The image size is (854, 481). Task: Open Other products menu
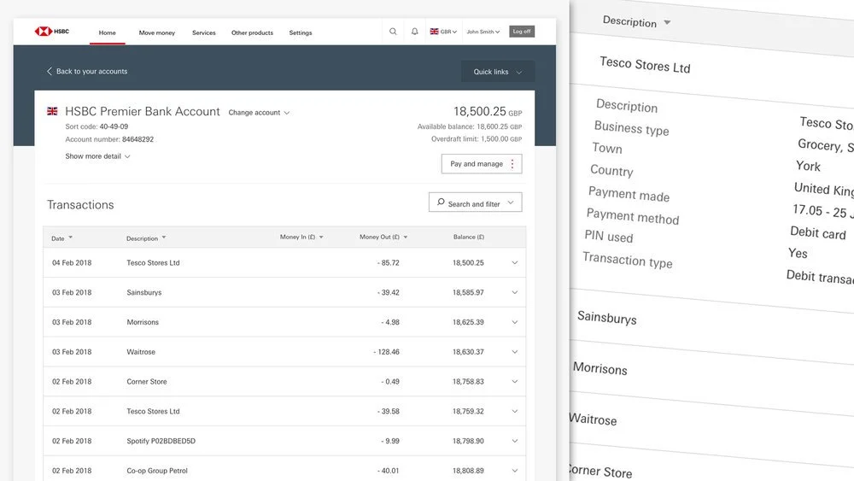click(x=252, y=32)
